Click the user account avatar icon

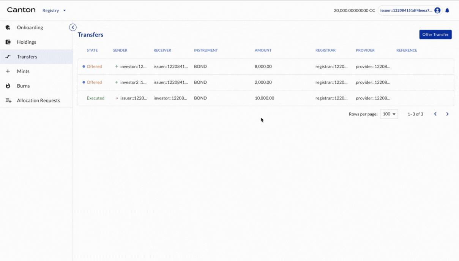(x=437, y=11)
